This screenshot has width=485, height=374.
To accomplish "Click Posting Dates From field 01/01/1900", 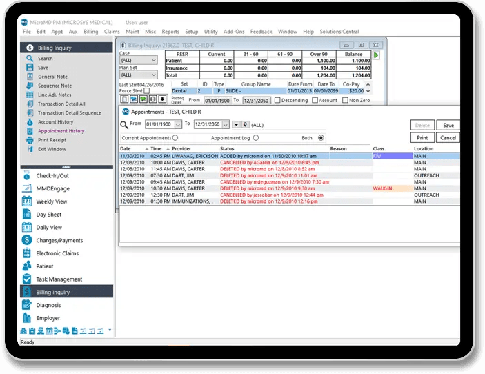I will click(x=217, y=101).
